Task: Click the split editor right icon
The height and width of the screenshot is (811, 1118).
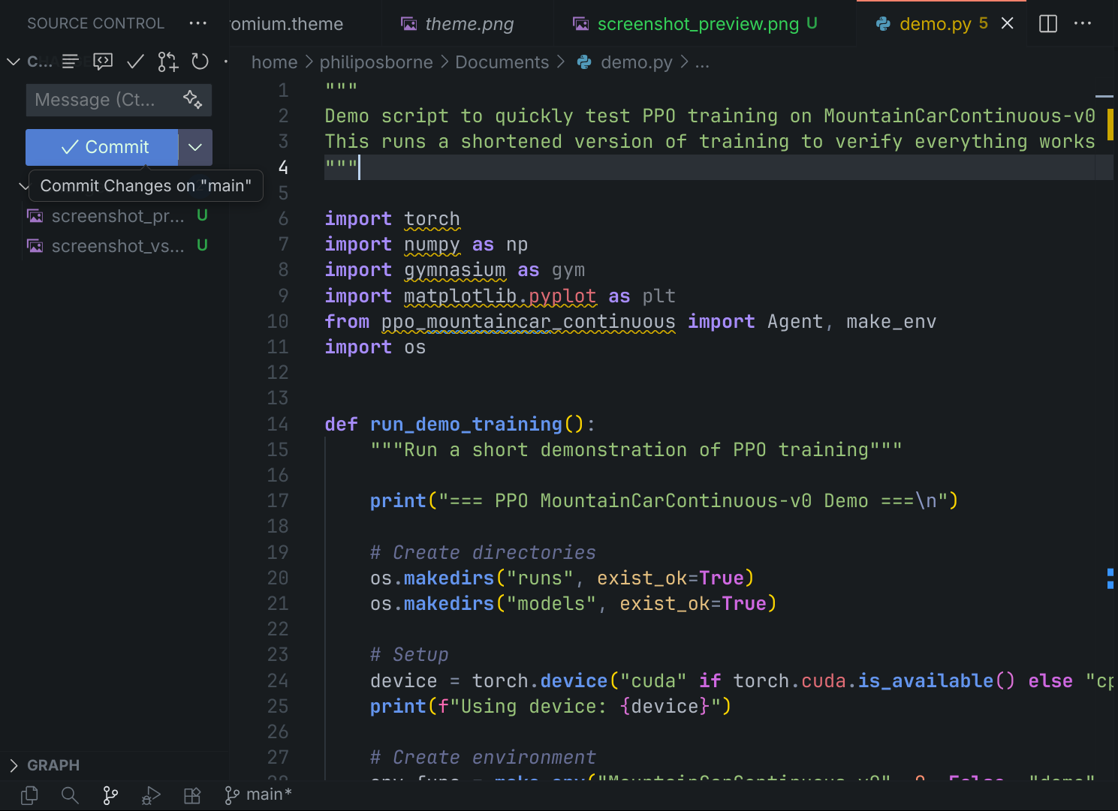Action: 1048,24
